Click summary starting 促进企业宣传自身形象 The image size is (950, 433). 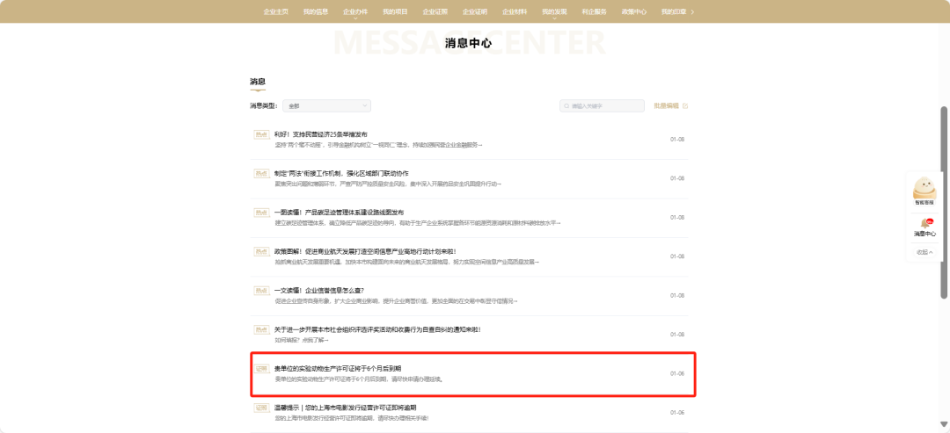click(396, 301)
